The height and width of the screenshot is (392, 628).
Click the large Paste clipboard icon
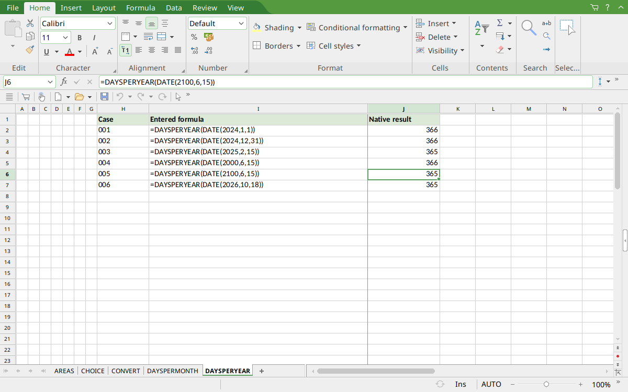point(13,28)
